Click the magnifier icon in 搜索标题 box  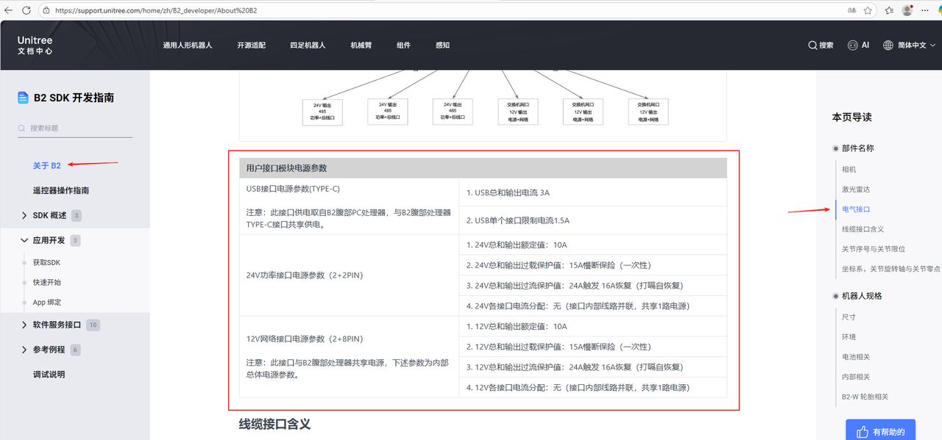click(22, 129)
